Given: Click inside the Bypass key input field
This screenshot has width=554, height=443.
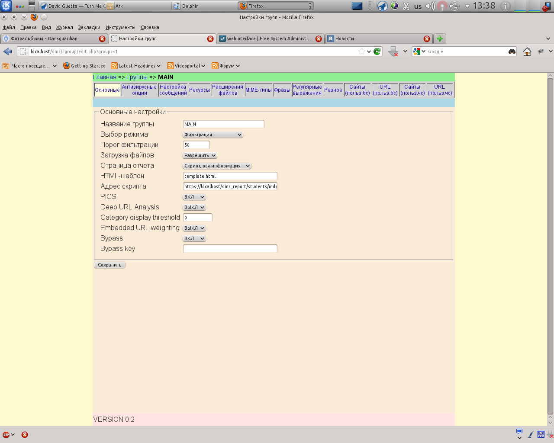Looking at the screenshot, I should (230, 248).
